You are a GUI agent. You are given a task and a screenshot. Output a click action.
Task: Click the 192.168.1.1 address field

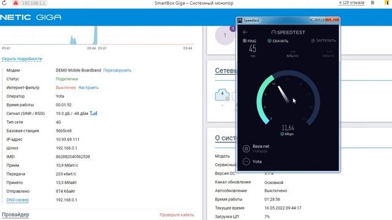coord(33,3)
